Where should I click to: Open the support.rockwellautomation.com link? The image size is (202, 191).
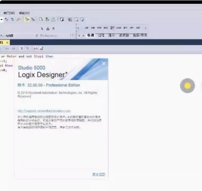(x=44, y=111)
